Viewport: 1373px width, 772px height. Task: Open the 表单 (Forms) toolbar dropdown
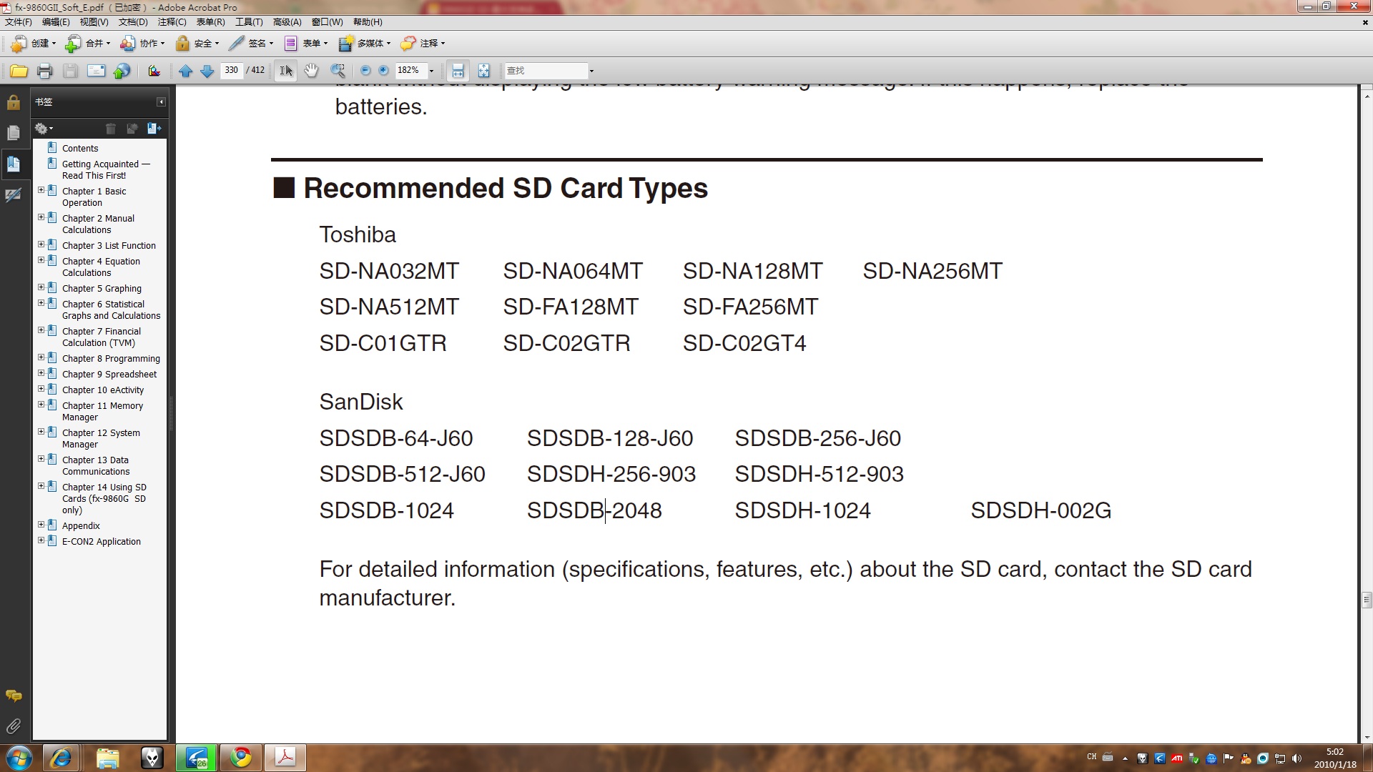[x=306, y=44]
